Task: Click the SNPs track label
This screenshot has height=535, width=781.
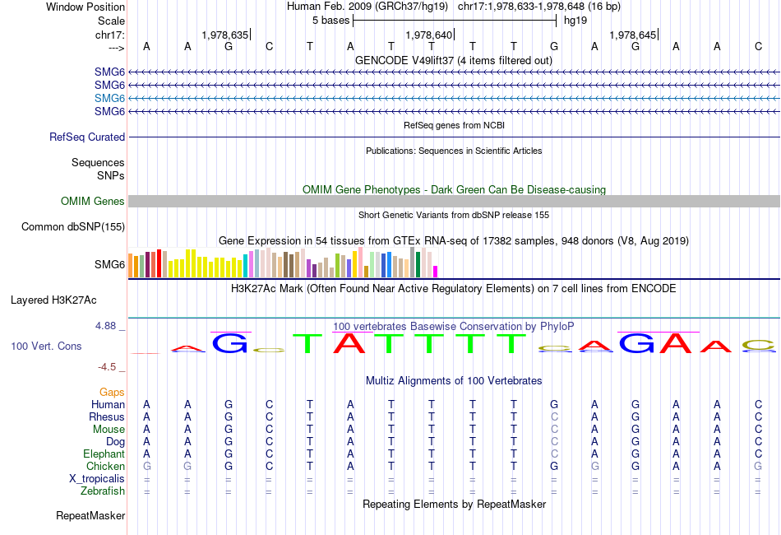Action: [x=111, y=175]
